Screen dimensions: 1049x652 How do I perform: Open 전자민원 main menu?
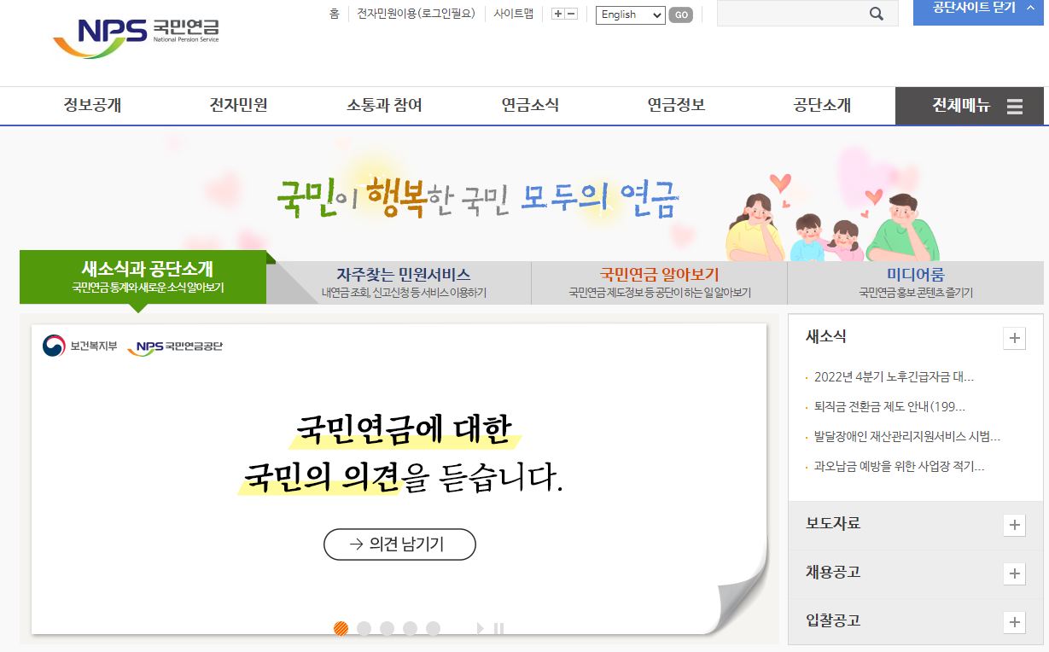239,106
